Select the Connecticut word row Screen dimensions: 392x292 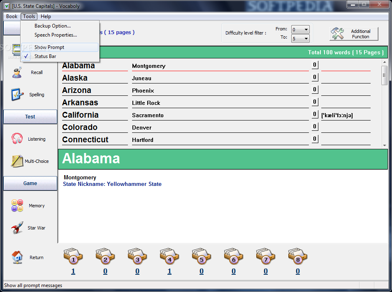point(216,139)
